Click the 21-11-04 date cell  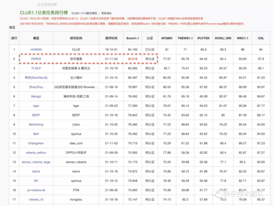click(x=111, y=59)
